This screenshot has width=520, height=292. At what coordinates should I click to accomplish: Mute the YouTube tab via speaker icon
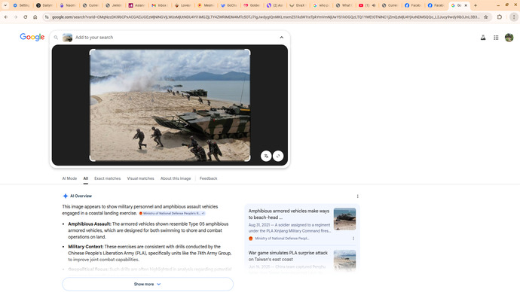click(374, 5)
